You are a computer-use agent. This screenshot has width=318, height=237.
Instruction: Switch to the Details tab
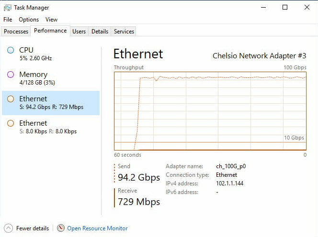pos(100,32)
